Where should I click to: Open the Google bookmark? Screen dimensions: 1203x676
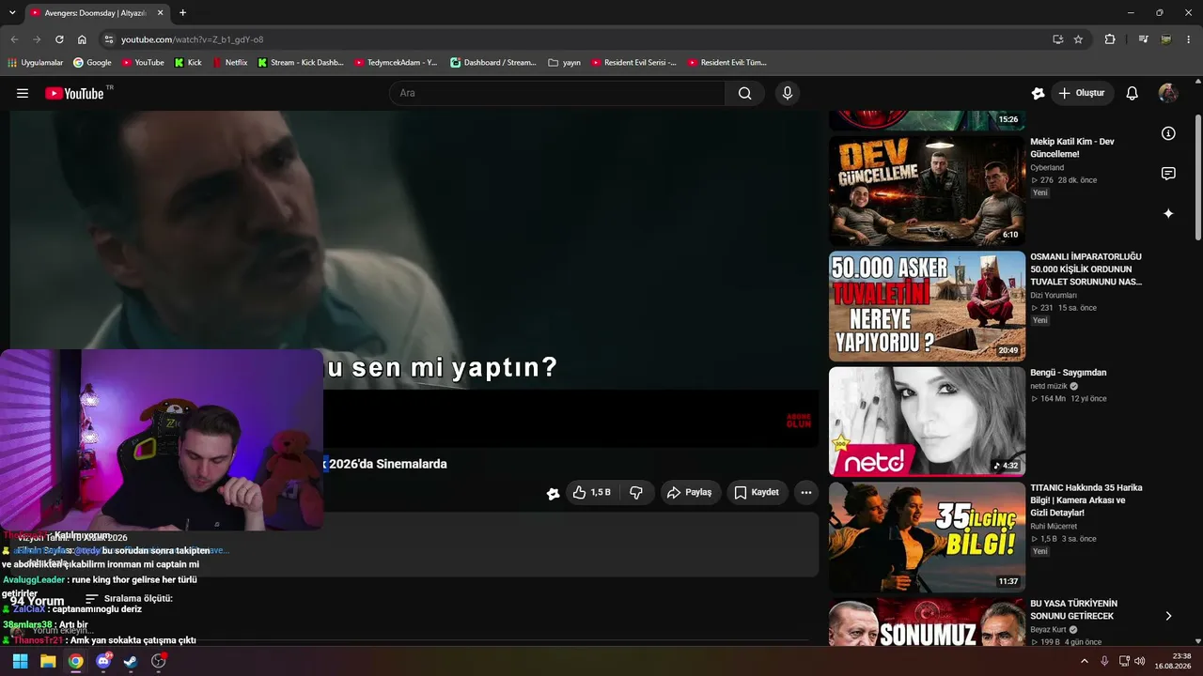(91, 63)
